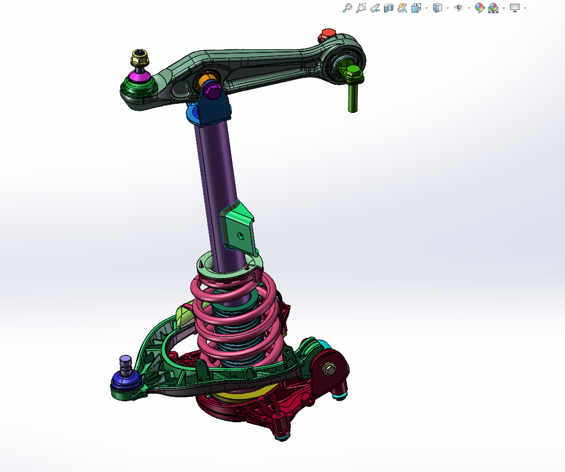
Task: Open the Dynamic Annotation Views tool
Action: pyautogui.click(x=402, y=8)
